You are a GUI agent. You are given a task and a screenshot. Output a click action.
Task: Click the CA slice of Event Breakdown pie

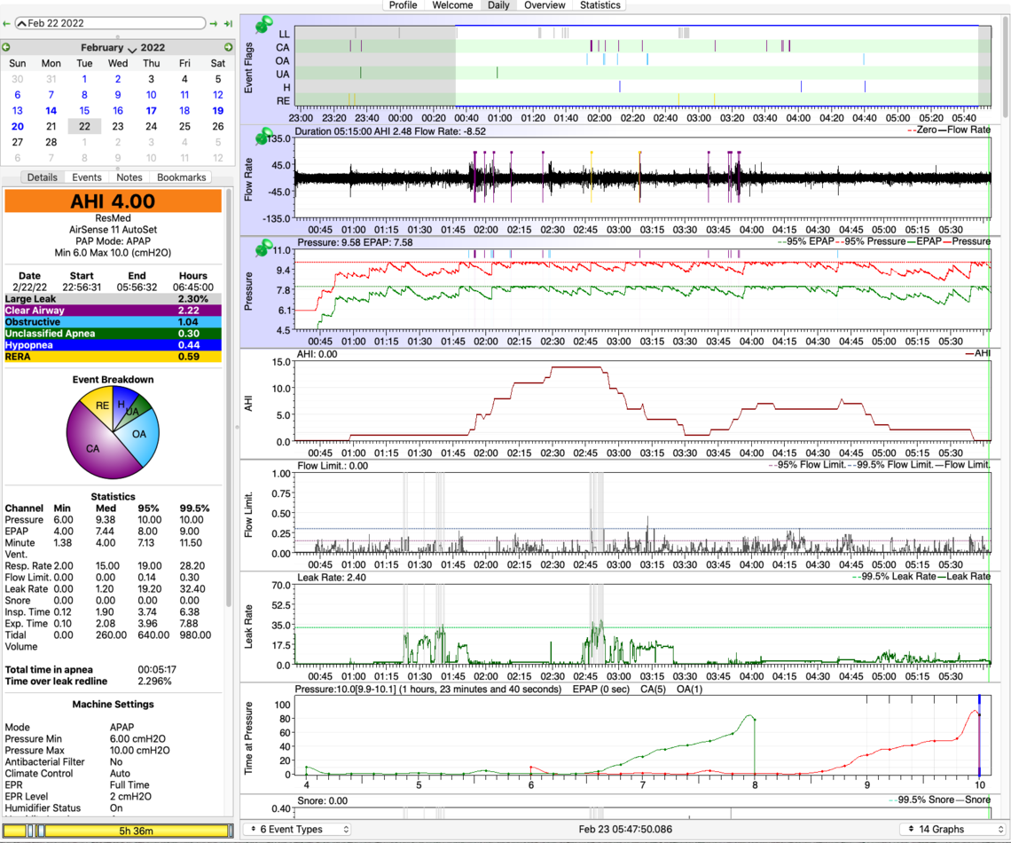(x=94, y=446)
